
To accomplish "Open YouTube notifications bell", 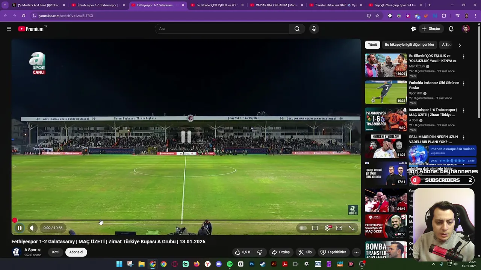I will 451,29.
